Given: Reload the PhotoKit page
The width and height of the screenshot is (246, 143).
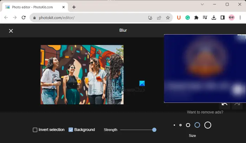Looking at the screenshot, I should coord(24,18).
